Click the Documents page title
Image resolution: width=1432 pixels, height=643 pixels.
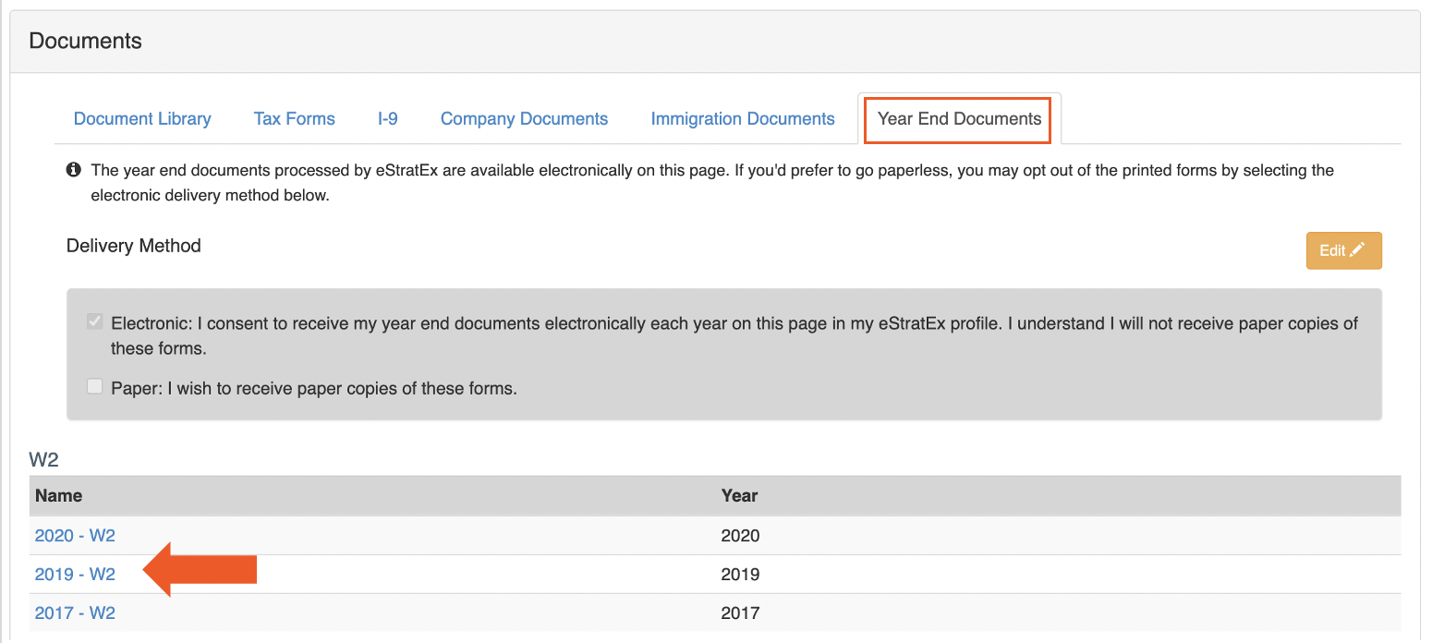coord(85,41)
